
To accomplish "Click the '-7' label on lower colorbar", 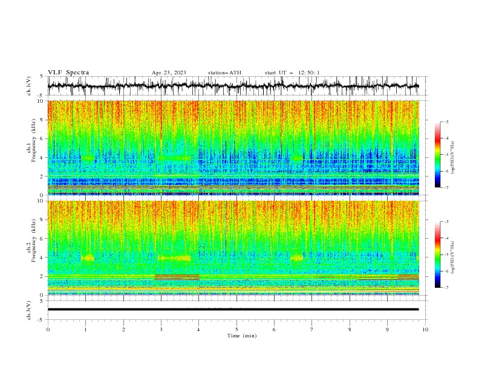I will click(446, 288).
